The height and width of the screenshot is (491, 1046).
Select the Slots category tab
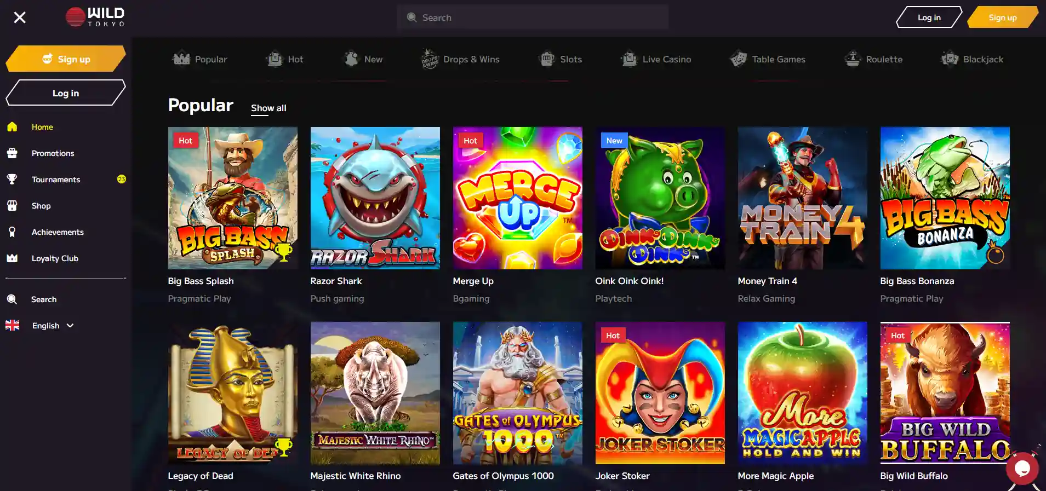point(561,59)
